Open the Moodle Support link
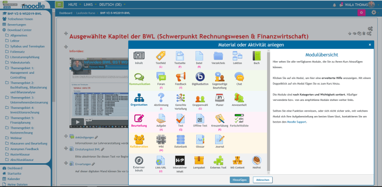This screenshot has width=382, height=187. coord(296,122)
